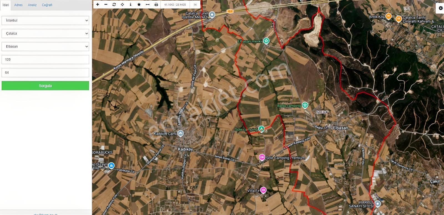The height and width of the screenshot is (215, 444).
Task: Open the İstanbul province dropdown
Action: coord(45,20)
